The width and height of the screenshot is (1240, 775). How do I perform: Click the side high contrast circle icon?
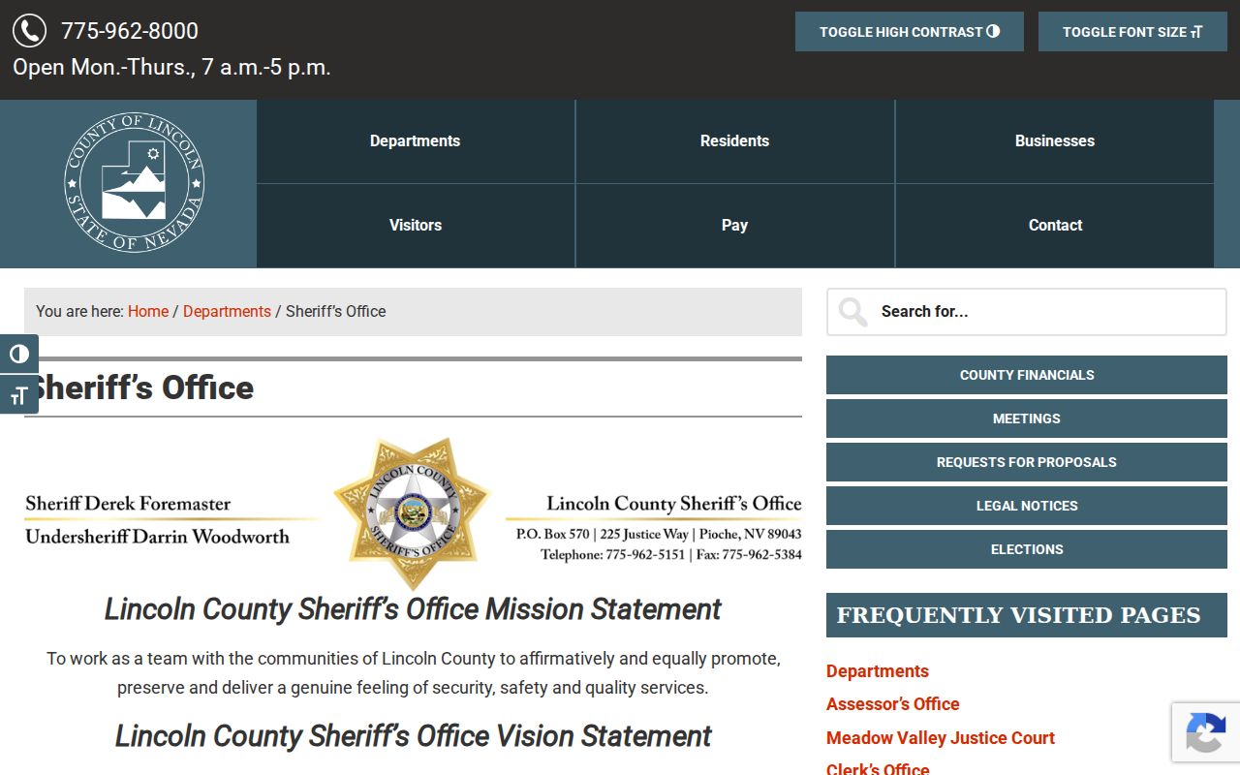click(19, 354)
